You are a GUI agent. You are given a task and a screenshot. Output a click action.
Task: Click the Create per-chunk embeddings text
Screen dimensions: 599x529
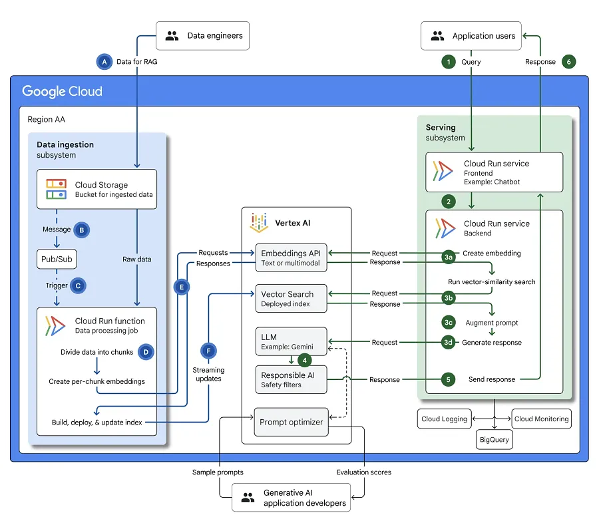point(97,381)
